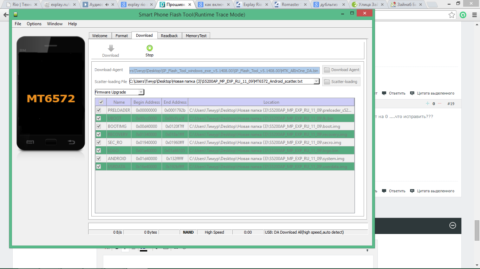Viewport: 480px width, 269px height.
Task: Open the Window menu
Action: pos(55,24)
